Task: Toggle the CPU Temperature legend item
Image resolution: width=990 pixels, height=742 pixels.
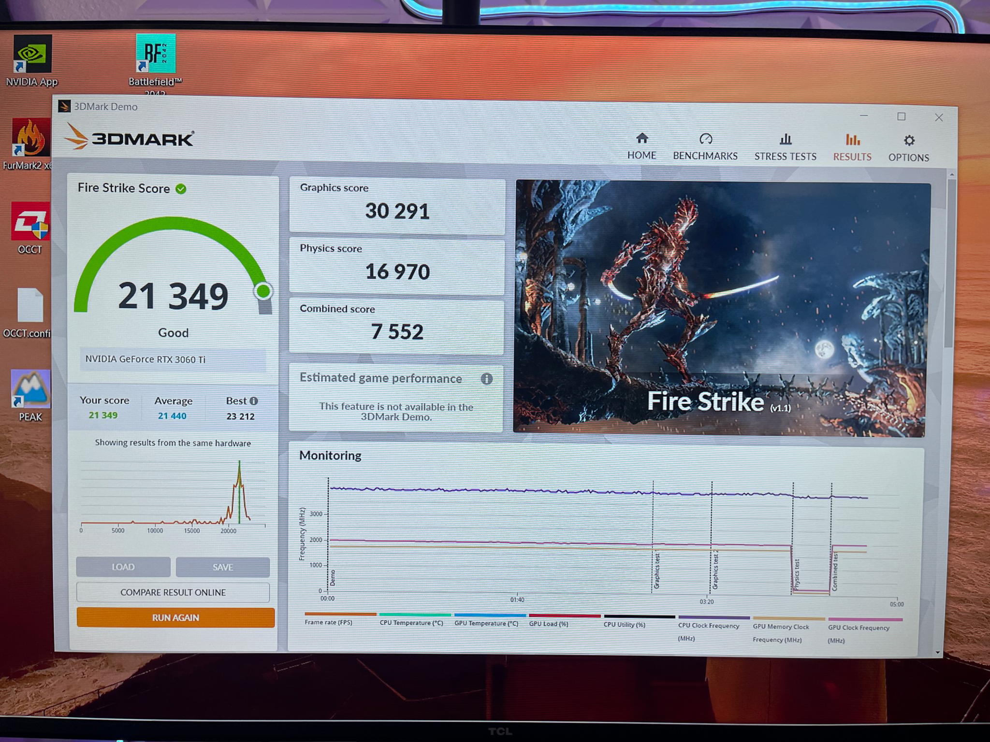Action: click(415, 619)
